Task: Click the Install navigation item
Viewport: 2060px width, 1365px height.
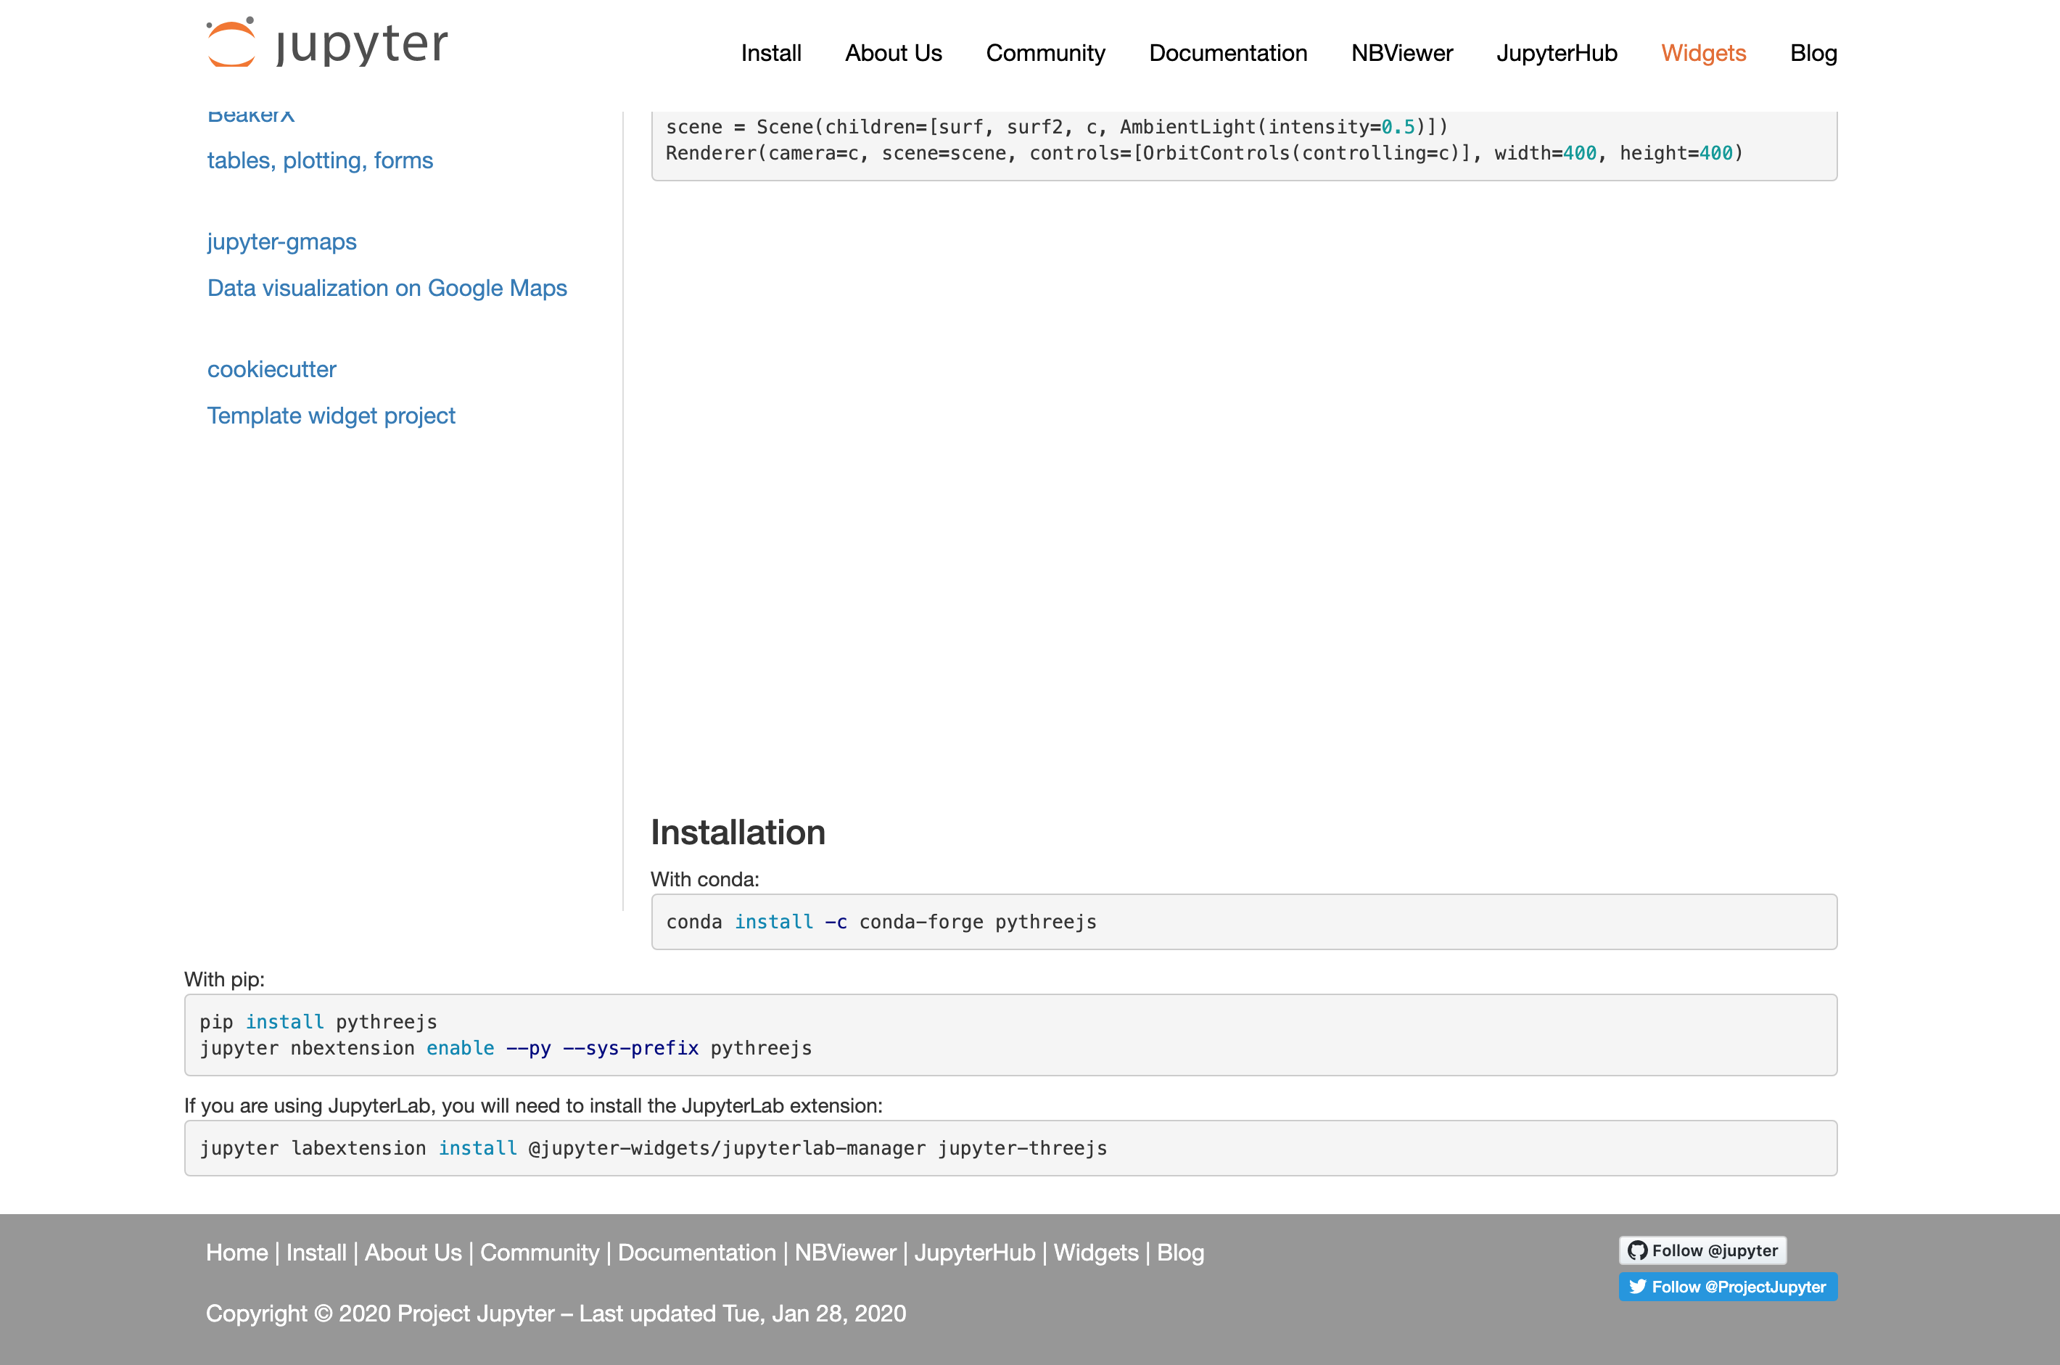Action: click(x=770, y=53)
